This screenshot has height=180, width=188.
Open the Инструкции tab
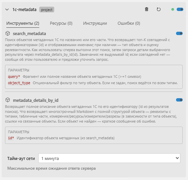95,23
